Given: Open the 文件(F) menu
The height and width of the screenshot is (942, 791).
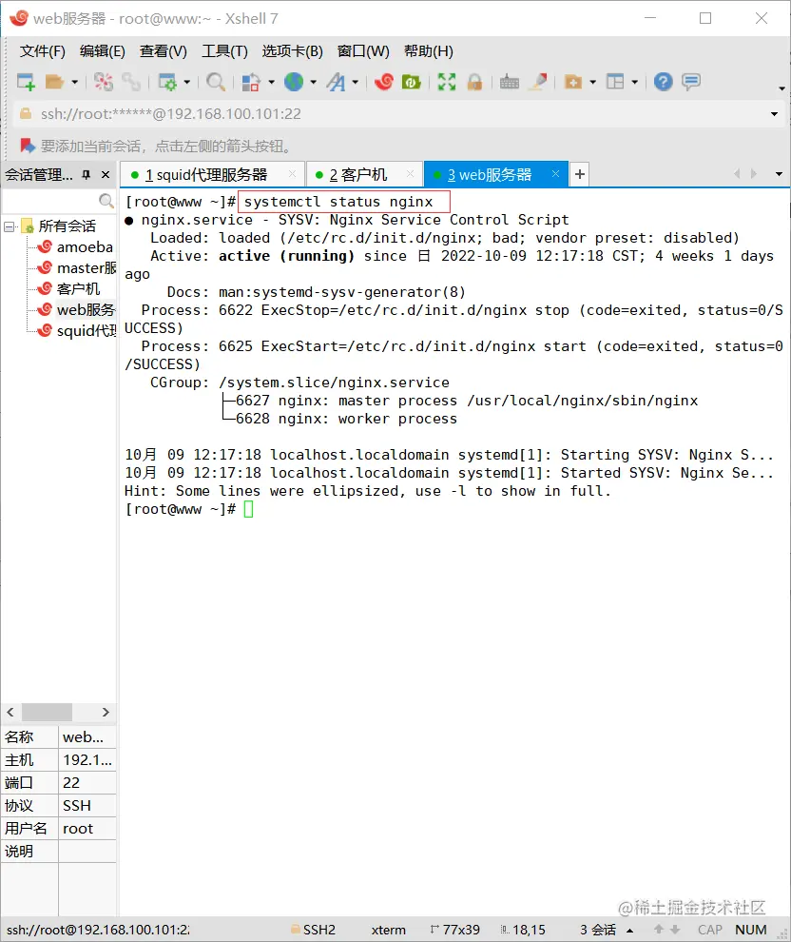Looking at the screenshot, I should 42,51.
